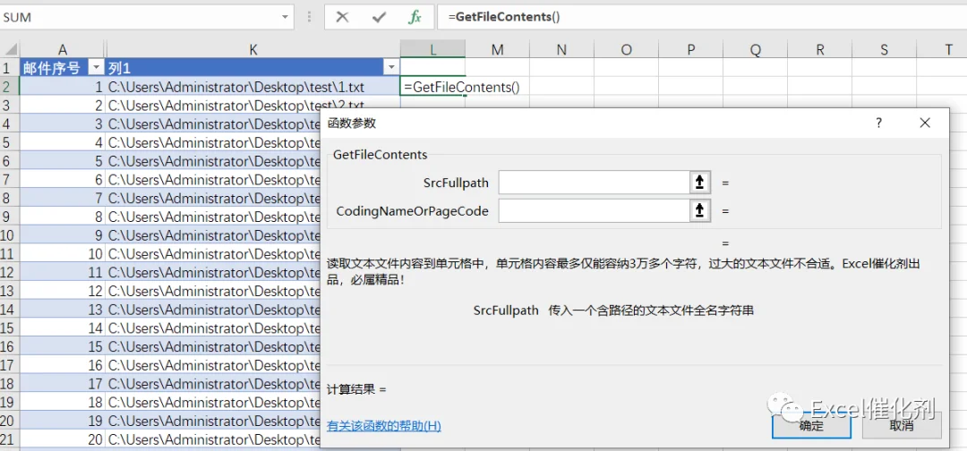The width and height of the screenshot is (967, 451).
Task: Click empty cell M1
Action: click(498, 68)
